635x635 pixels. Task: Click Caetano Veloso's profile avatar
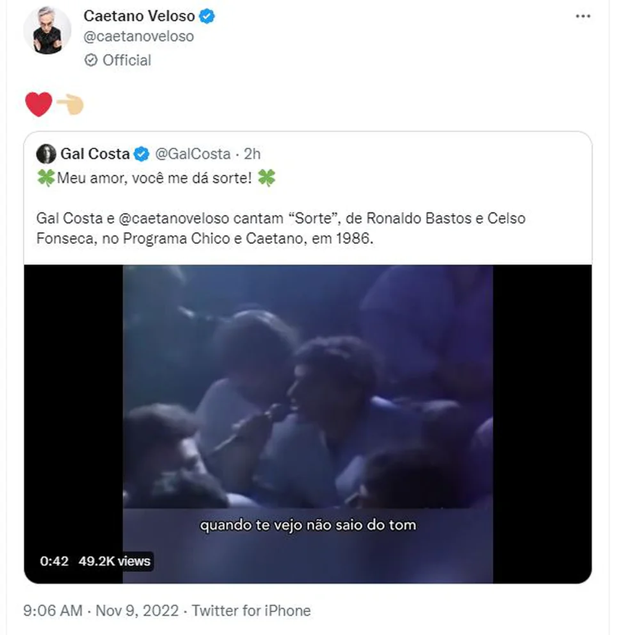click(x=47, y=31)
